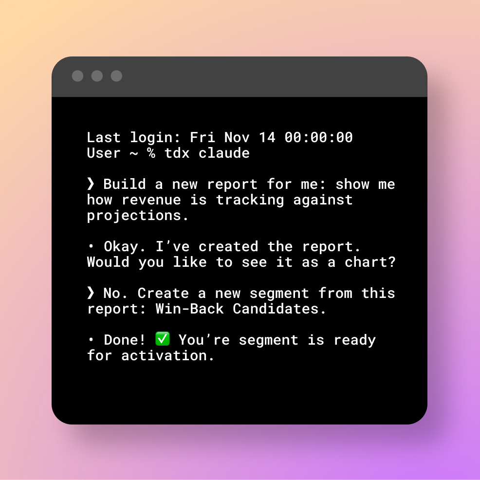Click the dark gray terminal title bar
This screenshot has height=480, width=480.
click(240, 76)
